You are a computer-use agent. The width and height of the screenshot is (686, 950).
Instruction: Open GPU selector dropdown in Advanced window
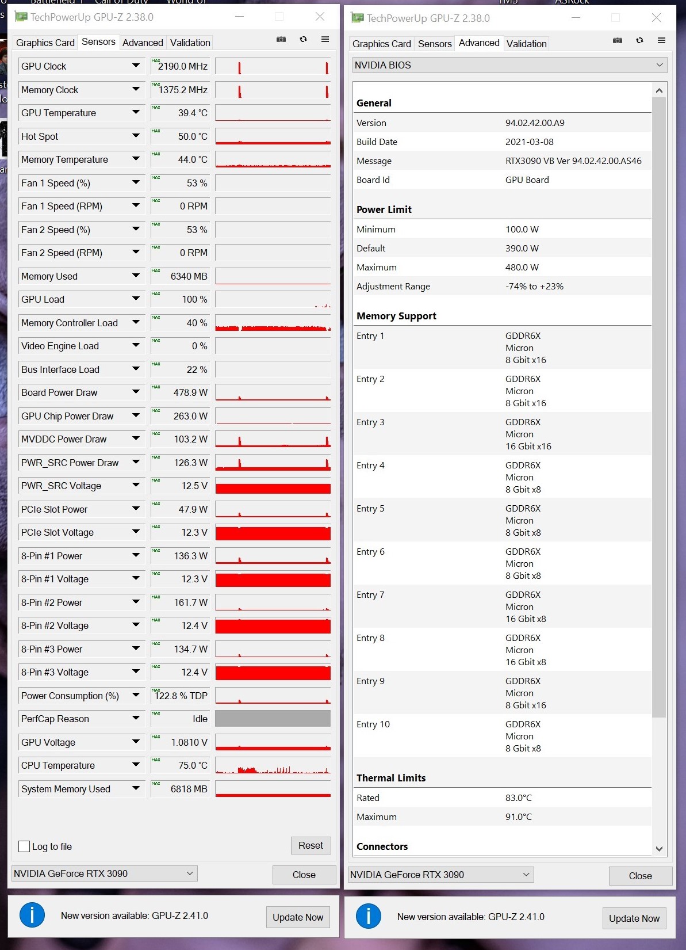[441, 875]
